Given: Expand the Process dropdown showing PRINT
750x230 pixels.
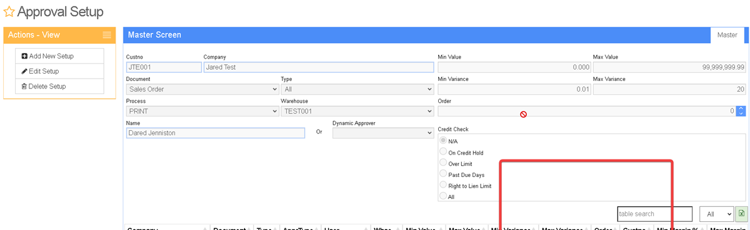Looking at the screenshot, I should tap(202, 111).
